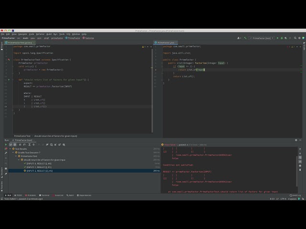This screenshot has height=229, width=306.
Task: Open Dependencies tool window
Action: pos(84,195)
